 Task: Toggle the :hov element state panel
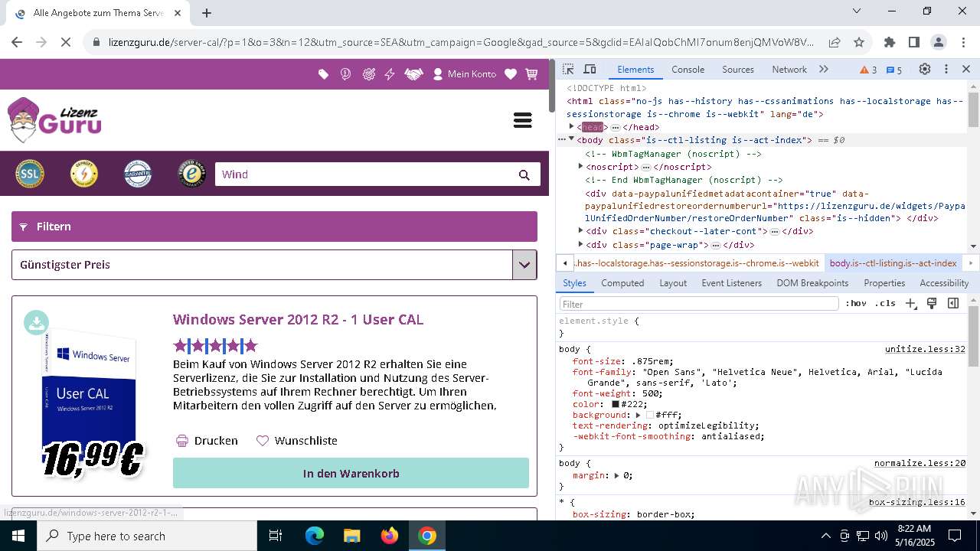click(856, 304)
